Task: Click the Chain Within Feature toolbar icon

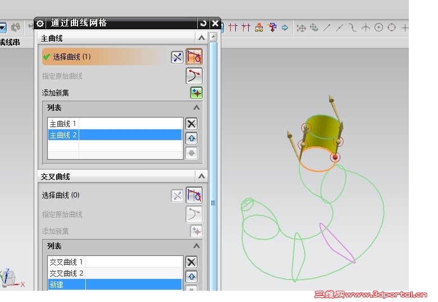Action: (259, 28)
